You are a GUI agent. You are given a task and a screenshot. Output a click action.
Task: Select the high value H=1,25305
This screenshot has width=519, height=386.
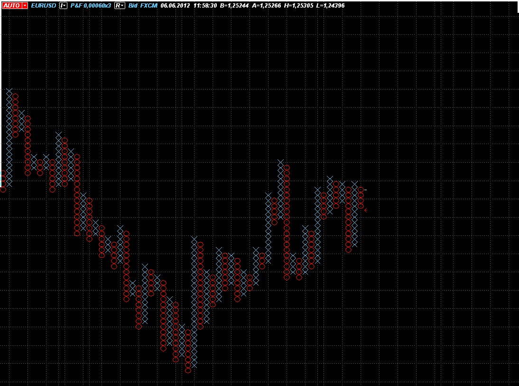tap(298, 6)
